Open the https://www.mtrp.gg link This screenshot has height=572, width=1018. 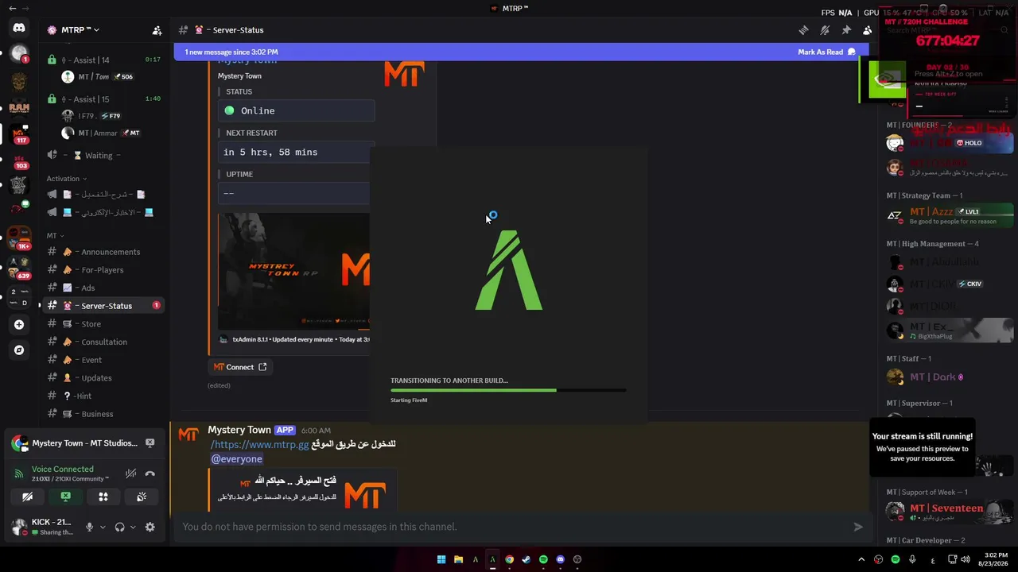260,445
